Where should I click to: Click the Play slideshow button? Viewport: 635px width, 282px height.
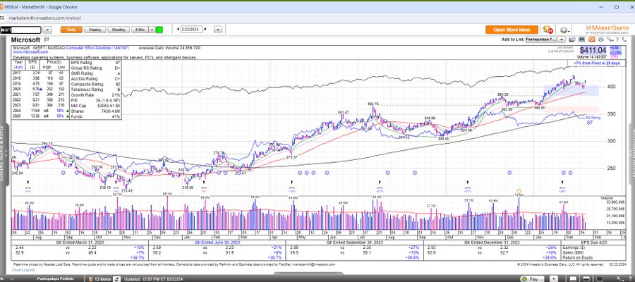[x=532, y=278]
